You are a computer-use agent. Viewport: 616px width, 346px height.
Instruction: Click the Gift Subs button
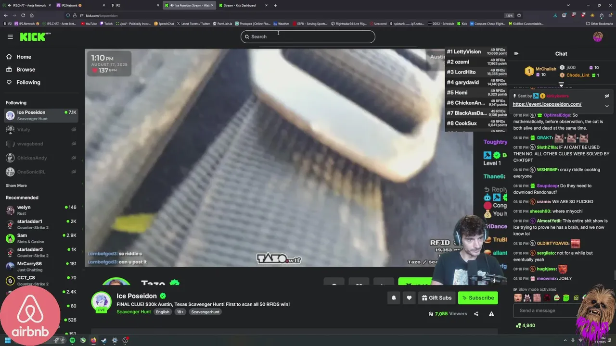pos(436,298)
